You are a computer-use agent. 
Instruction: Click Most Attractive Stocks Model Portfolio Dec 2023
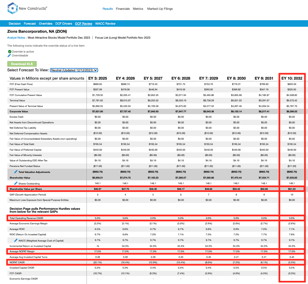[x=59, y=38]
